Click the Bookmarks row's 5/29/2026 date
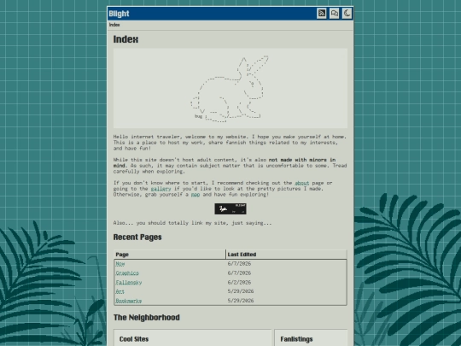This screenshot has height=346, width=461. point(241,301)
